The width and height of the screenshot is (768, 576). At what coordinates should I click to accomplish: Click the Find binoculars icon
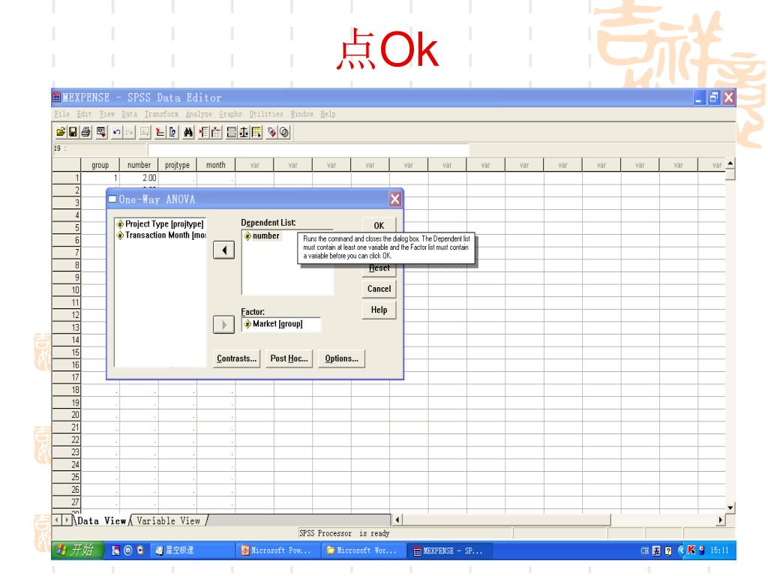188,132
